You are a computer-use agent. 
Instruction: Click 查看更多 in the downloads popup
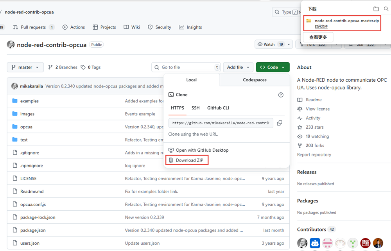(318, 38)
